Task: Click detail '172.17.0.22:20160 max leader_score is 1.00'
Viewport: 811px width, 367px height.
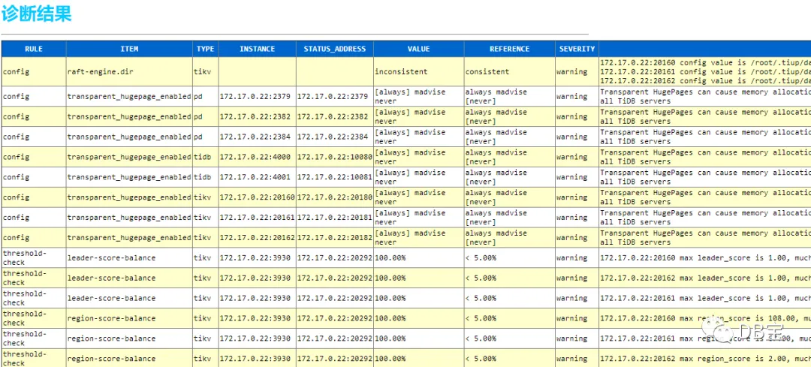Action: pyautogui.click(x=705, y=258)
